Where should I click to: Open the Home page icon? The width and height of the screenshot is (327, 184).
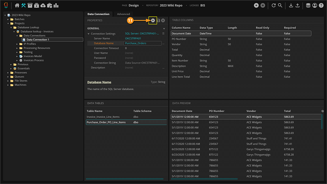[x=17, y=6]
